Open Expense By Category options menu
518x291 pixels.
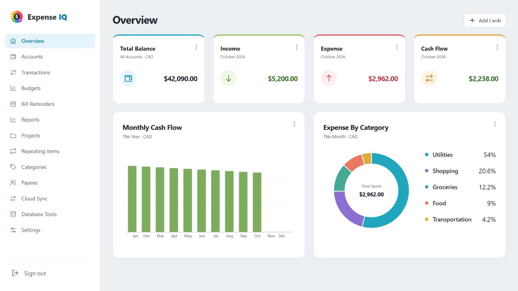coord(495,124)
